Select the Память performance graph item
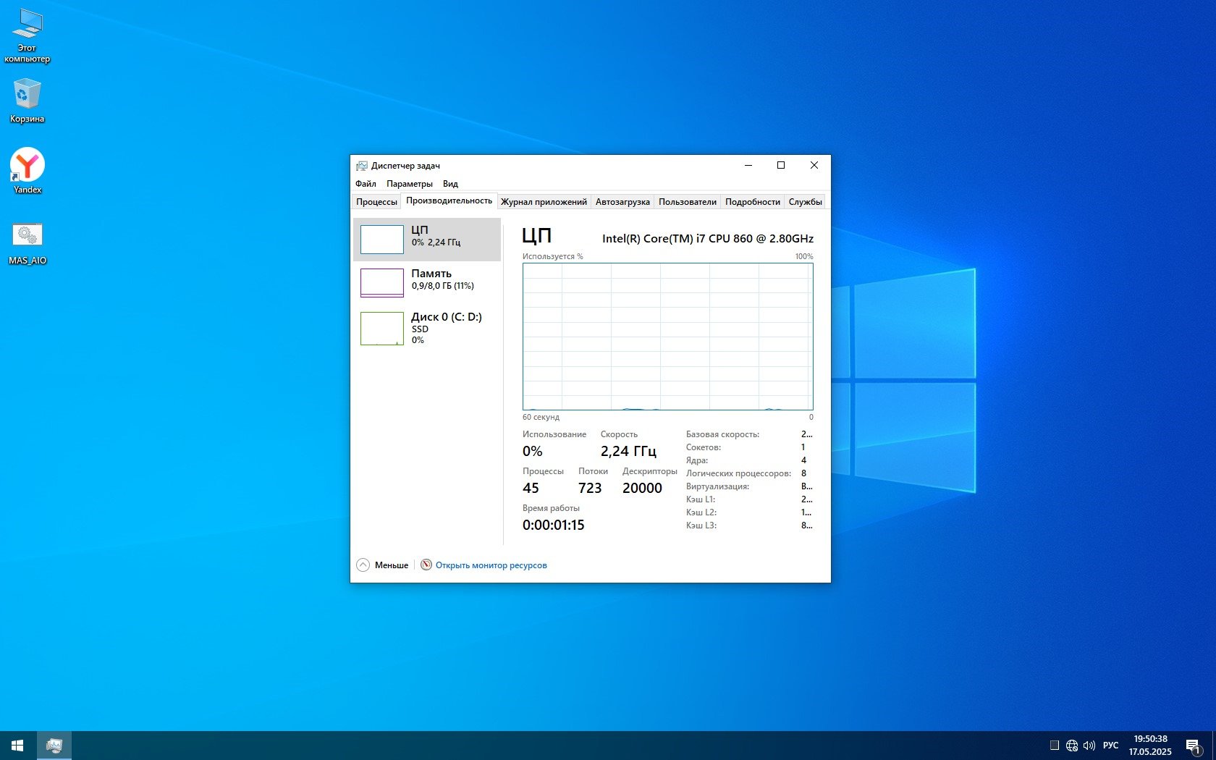Screen dimensions: 1216x760 tap(427, 282)
